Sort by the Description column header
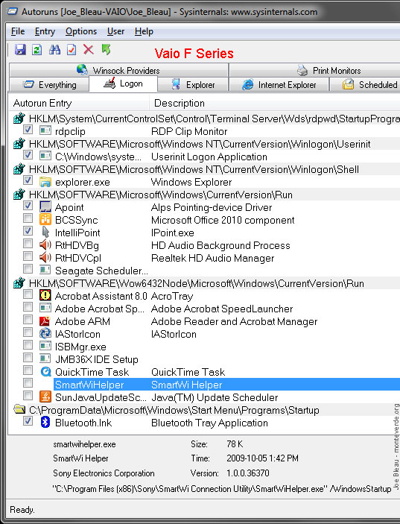The width and height of the screenshot is (400, 524). 274,104
